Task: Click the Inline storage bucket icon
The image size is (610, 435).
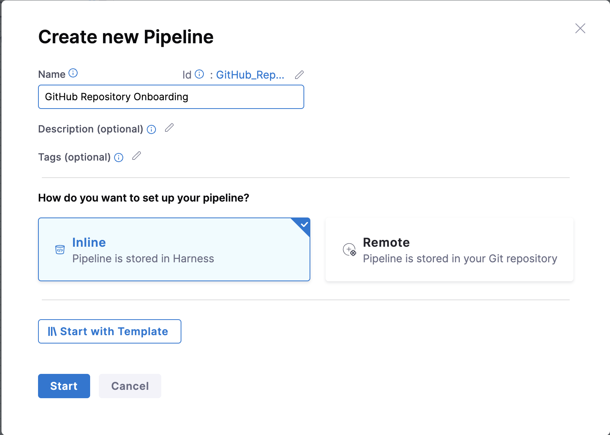Action: pyautogui.click(x=60, y=250)
